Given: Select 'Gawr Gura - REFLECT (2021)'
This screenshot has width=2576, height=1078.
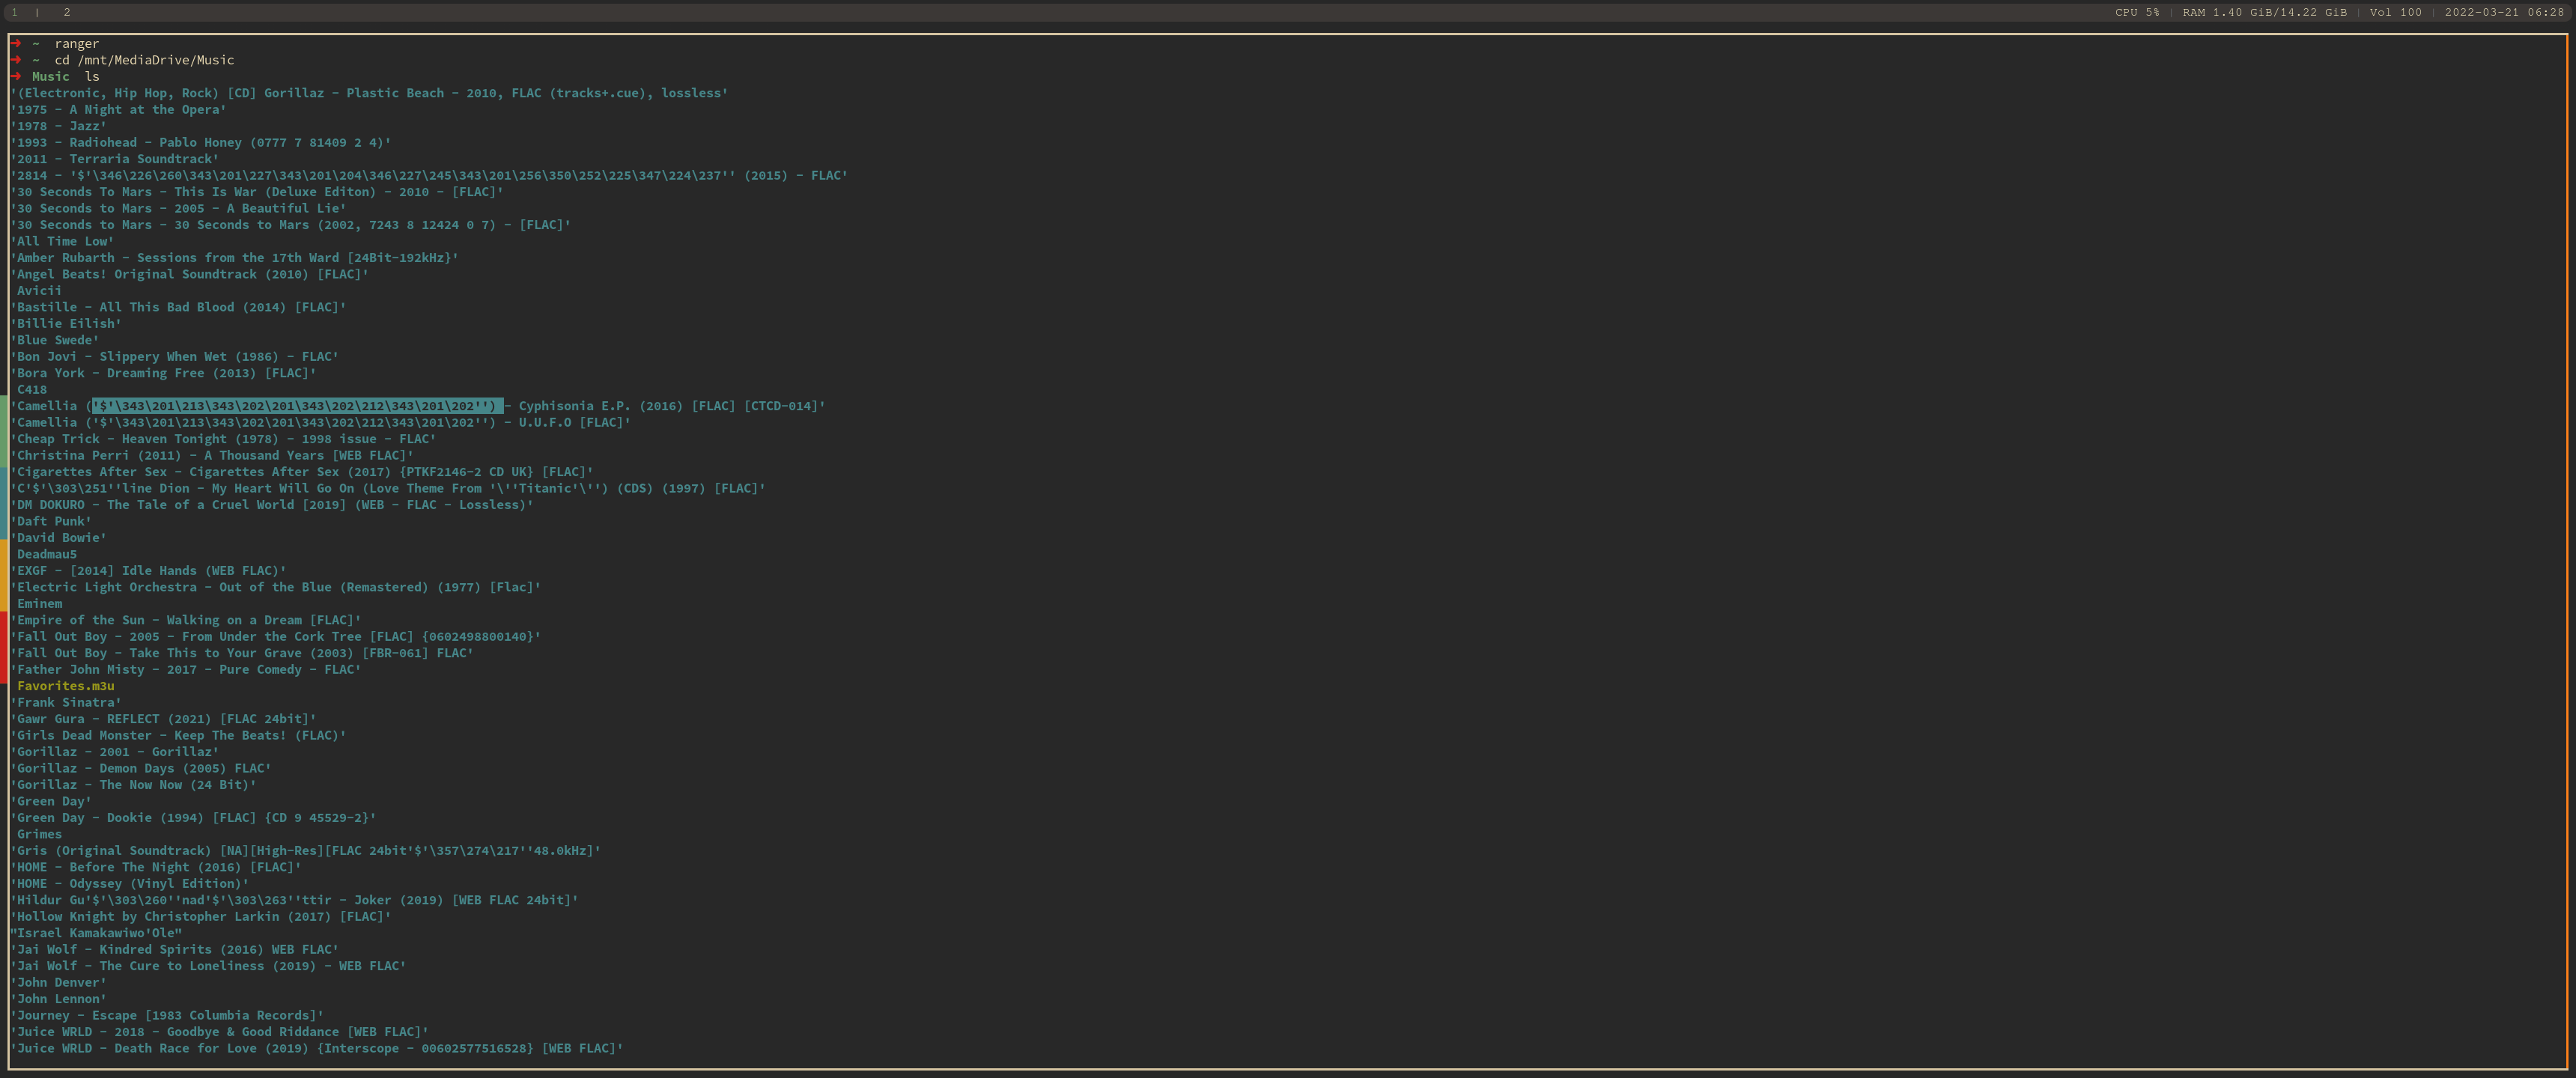Looking at the screenshot, I should (x=164, y=720).
